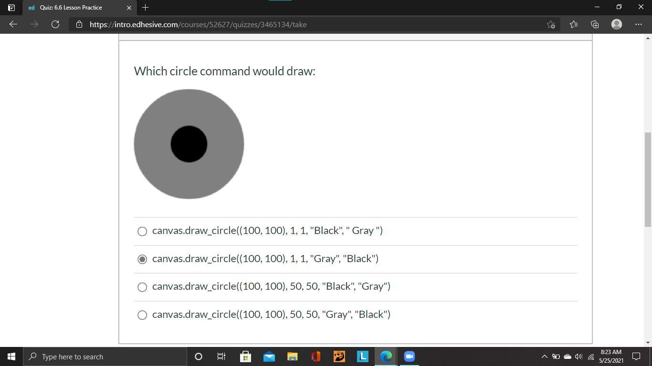Add this page to favorites

(x=551, y=24)
